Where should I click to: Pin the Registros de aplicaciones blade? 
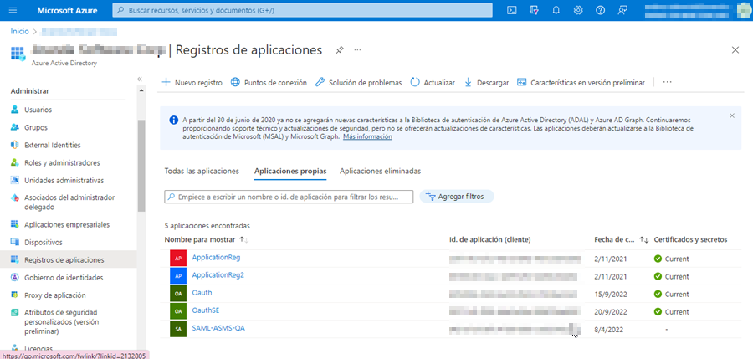coord(339,50)
